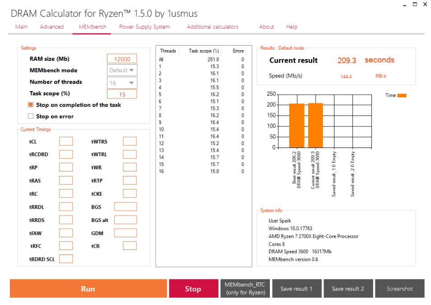Click the tRFC timing field
The image size is (431, 305).
point(66,245)
